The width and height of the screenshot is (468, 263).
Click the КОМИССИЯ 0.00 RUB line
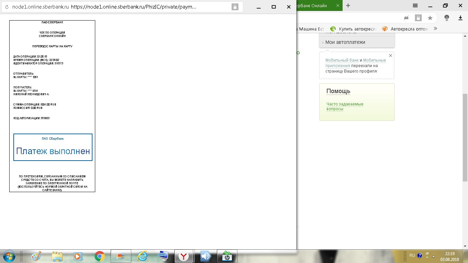point(28,108)
